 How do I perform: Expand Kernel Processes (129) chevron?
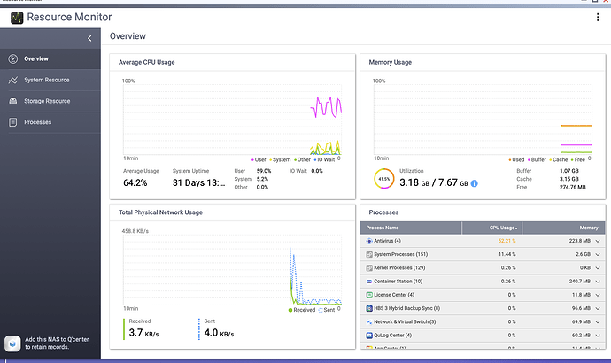[x=598, y=268]
